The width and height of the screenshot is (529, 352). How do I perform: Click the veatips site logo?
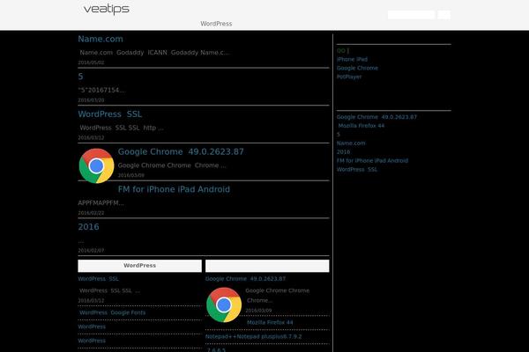point(107,9)
